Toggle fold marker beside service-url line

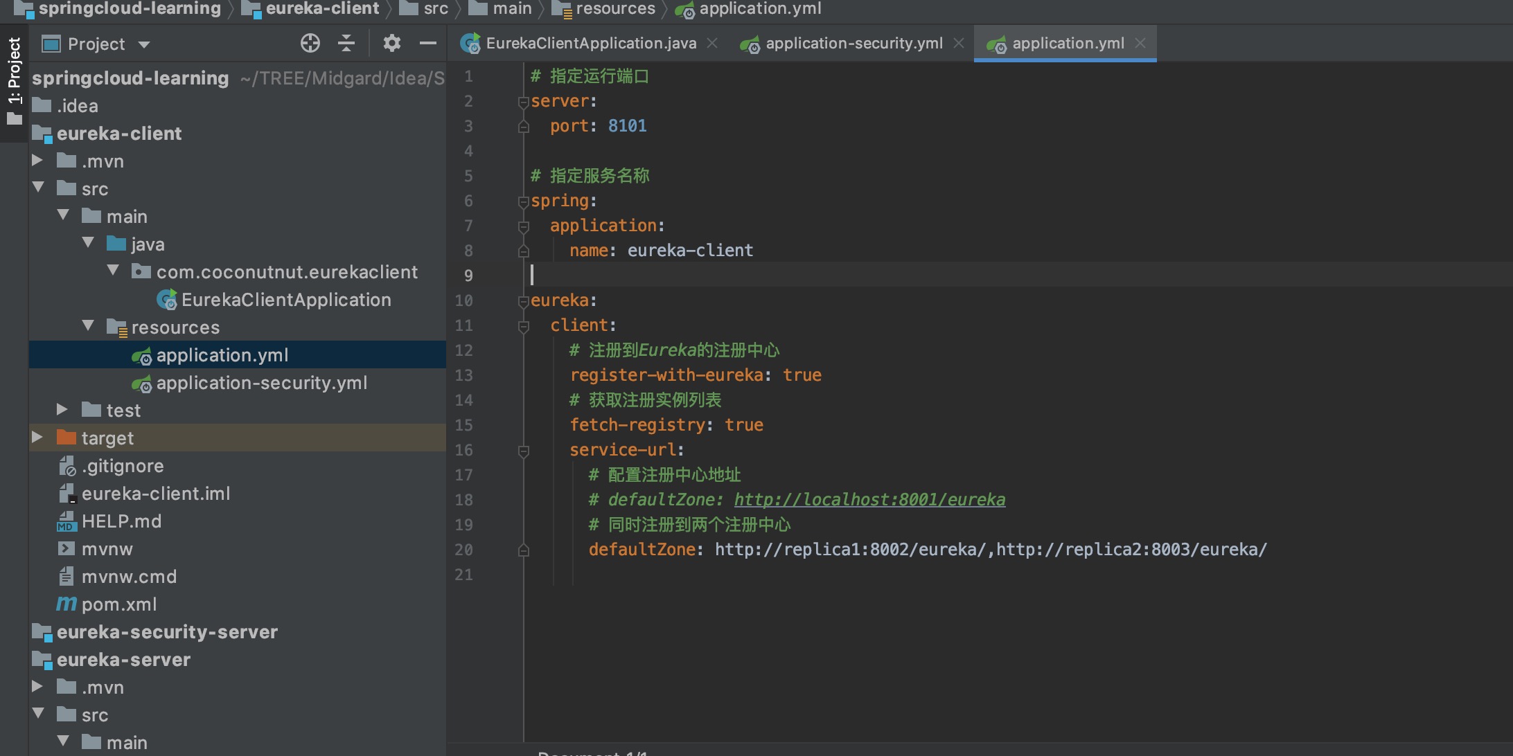(524, 451)
